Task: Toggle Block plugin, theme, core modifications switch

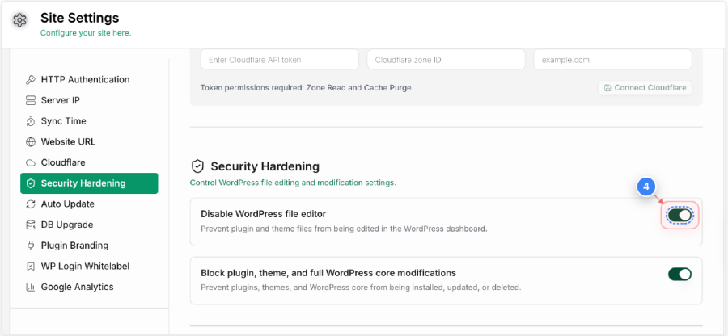Action: coord(679,274)
